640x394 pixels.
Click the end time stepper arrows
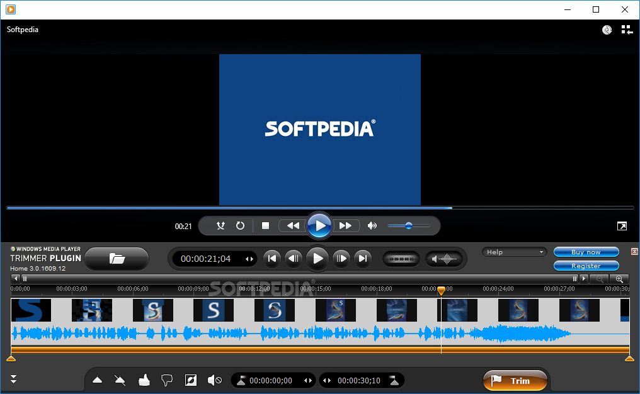tap(327, 381)
